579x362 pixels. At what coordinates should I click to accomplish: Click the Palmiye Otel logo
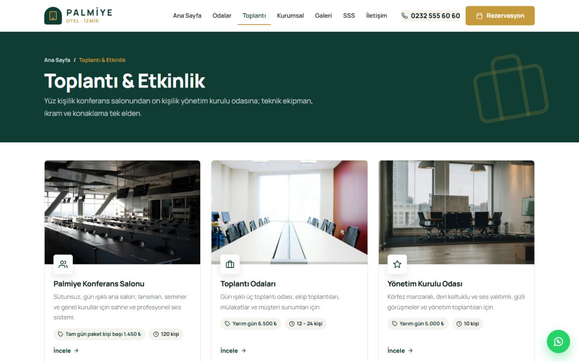click(78, 15)
